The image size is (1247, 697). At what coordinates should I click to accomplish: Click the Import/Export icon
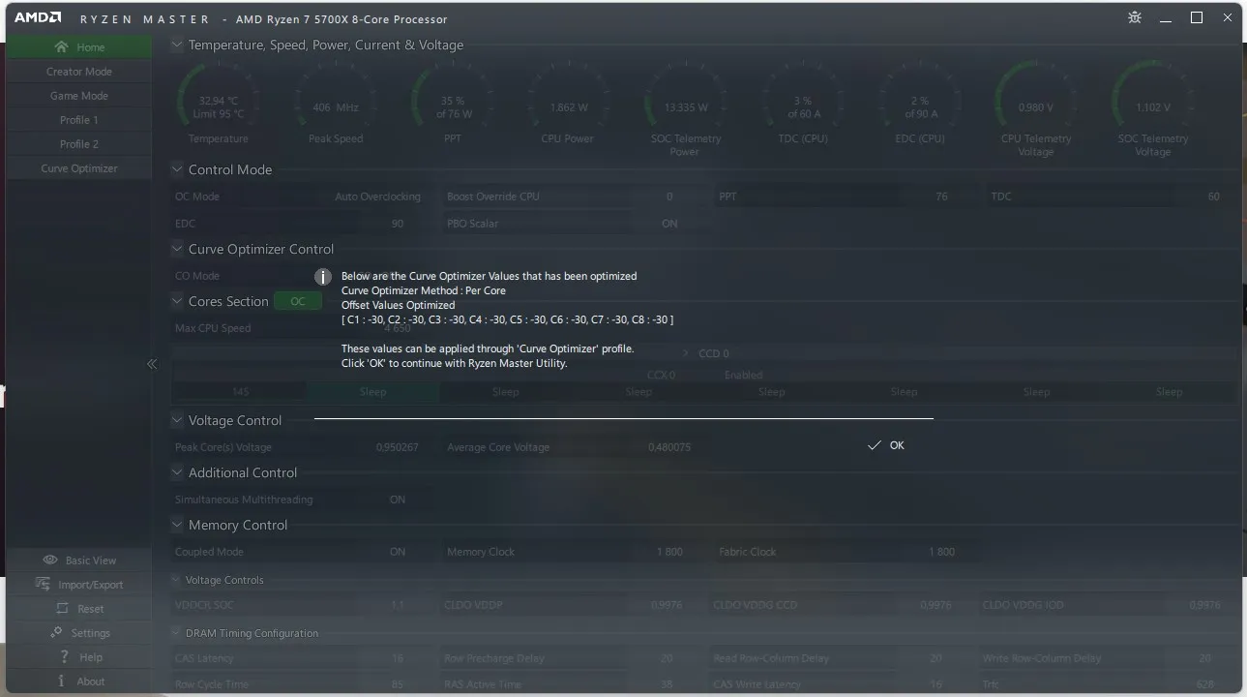(x=43, y=584)
